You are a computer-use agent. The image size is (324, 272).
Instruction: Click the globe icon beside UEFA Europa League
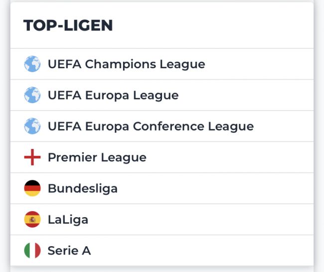pyautogui.click(x=32, y=95)
